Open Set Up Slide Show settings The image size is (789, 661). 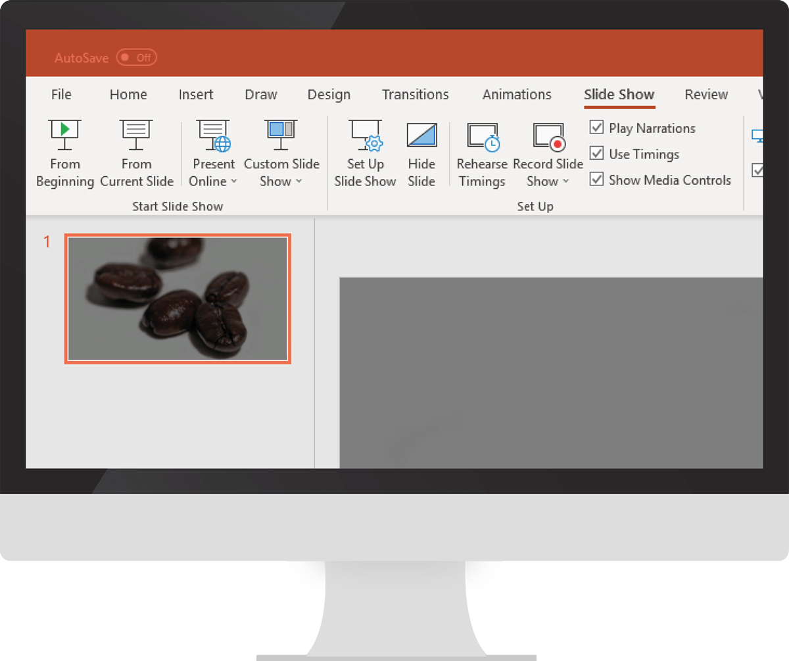(x=365, y=135)
